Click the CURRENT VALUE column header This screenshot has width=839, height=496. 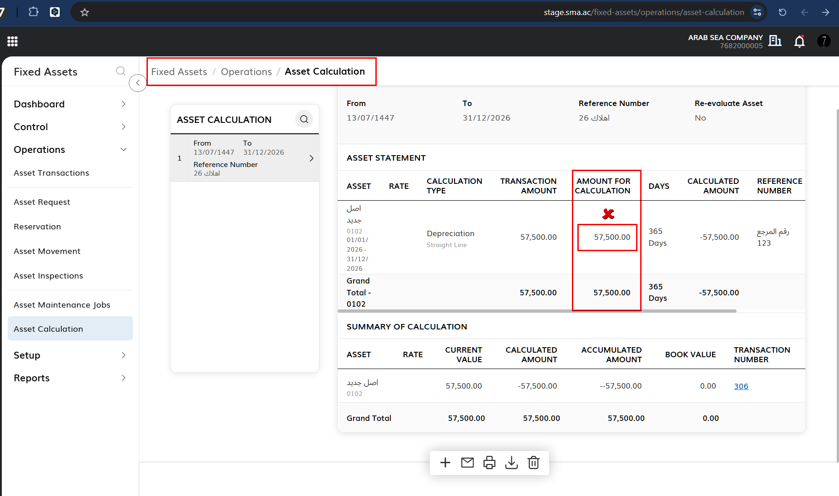[x=463, y=355]
